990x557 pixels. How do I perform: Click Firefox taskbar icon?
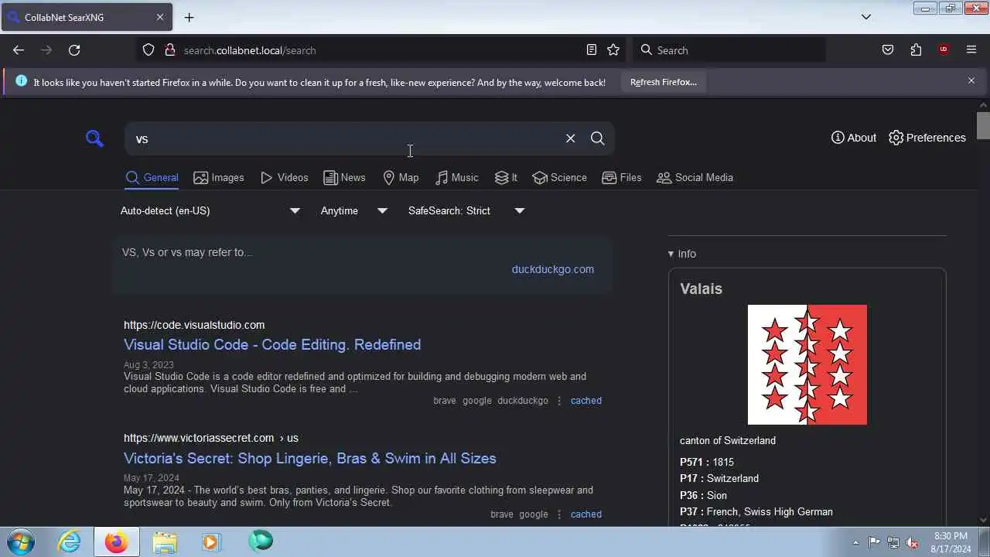coord(117,542)
